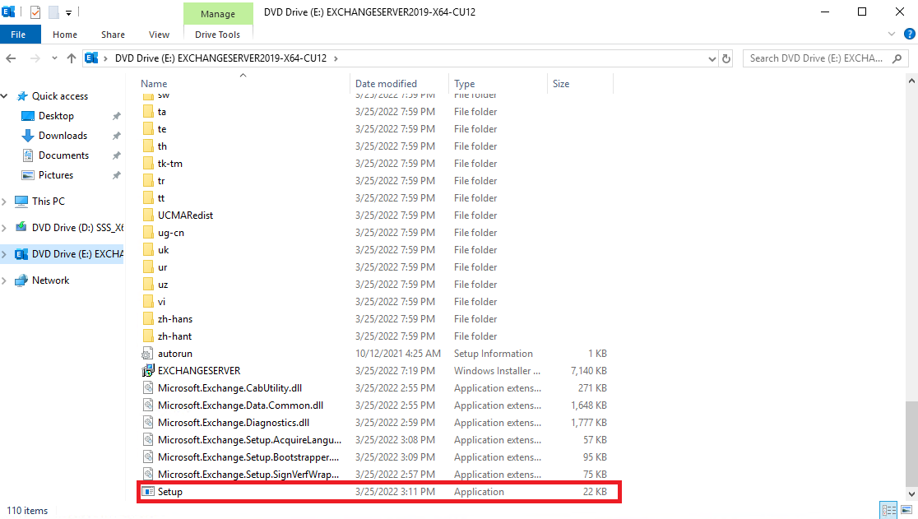Open the zh-hans folder
The width and height of the screenshot is (918, 519).
(x=174, y=318)
